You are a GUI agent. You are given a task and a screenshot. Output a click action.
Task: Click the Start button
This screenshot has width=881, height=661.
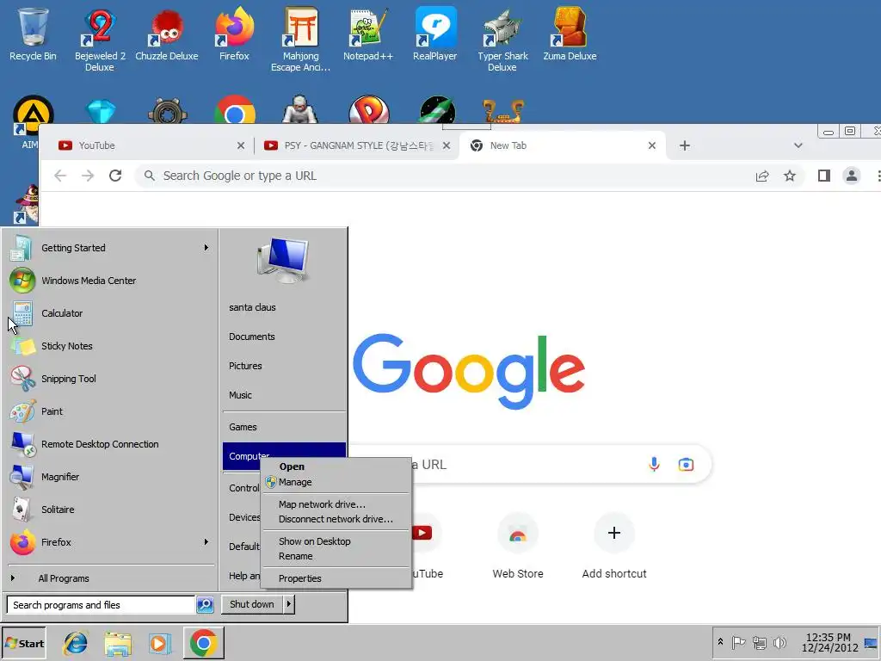pos(23,643)
